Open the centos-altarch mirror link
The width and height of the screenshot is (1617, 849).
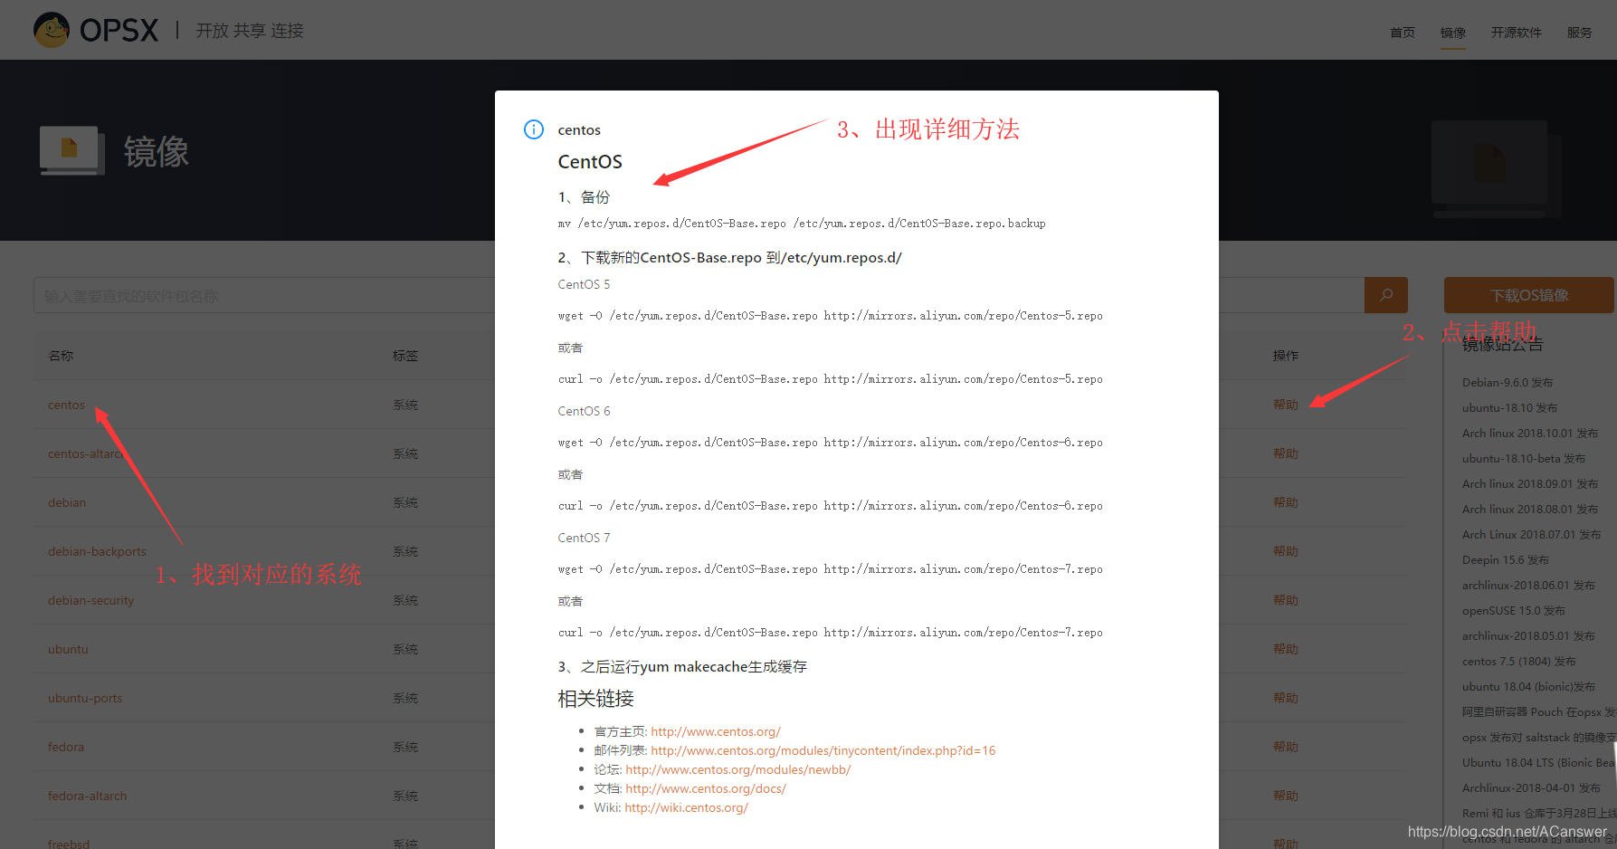pos(85,453)
